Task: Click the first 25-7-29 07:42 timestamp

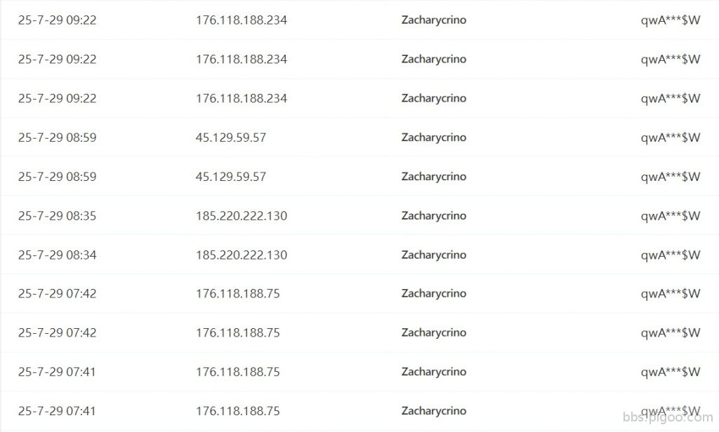Action: coord(58,294)
